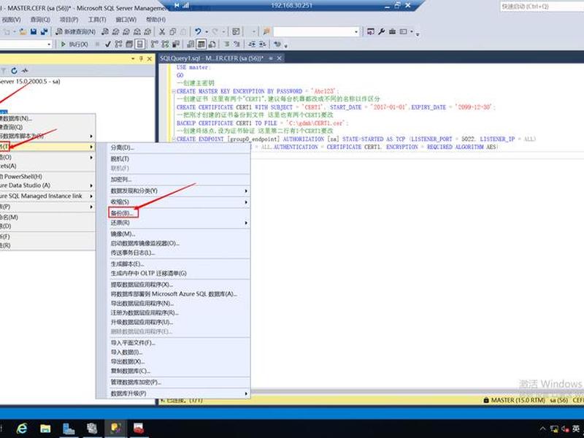Click the Open File folder icon

tap(23, 31)
